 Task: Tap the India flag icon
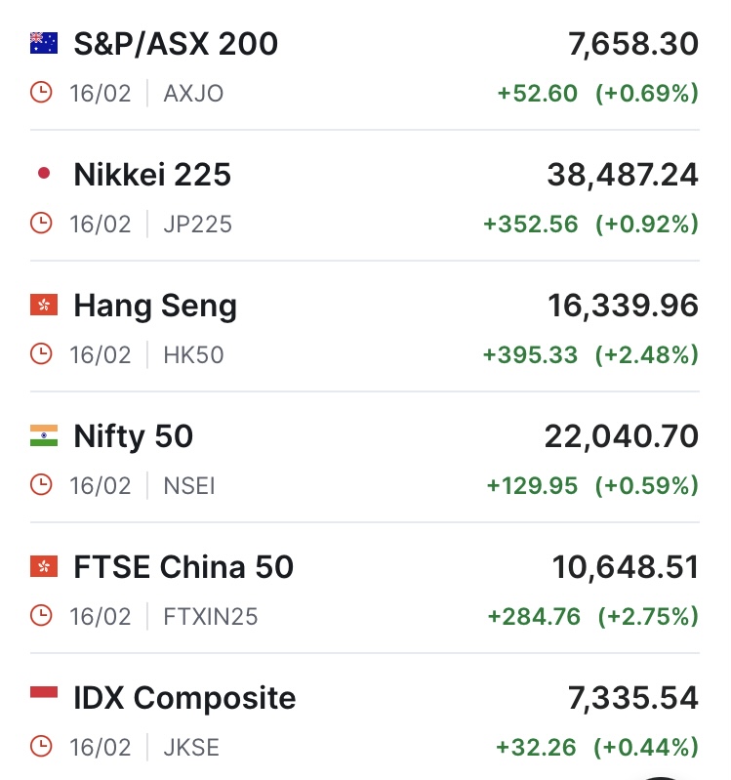(44, 436)
